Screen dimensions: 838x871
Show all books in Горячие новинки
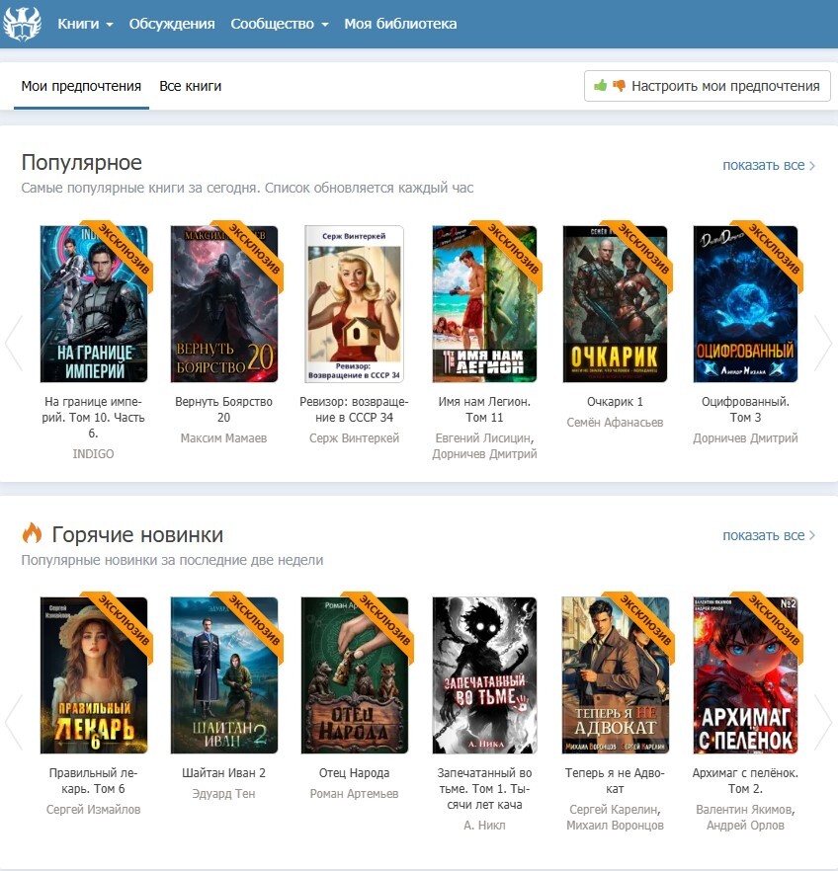[769, 535]
